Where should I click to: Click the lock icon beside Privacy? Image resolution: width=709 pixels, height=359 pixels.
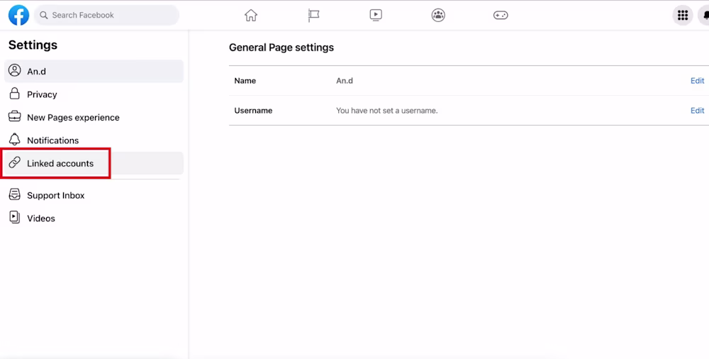coord(14,94)
